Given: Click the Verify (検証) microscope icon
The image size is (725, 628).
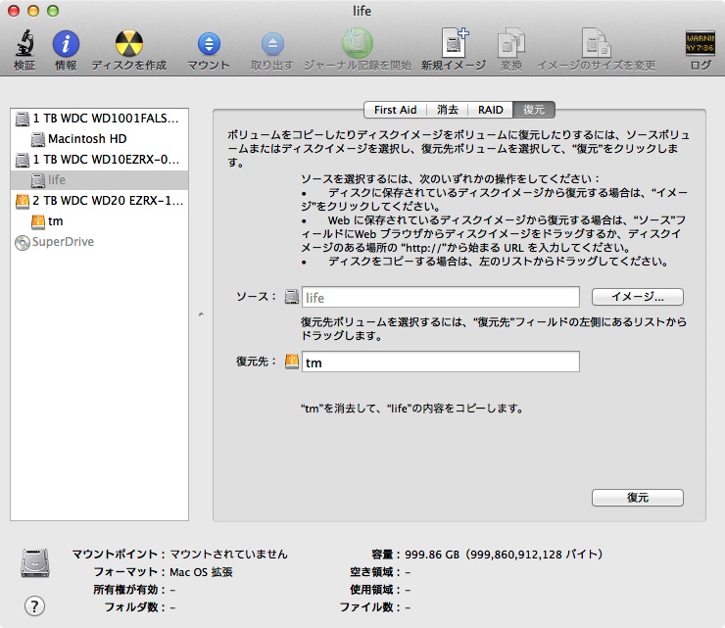Looking at the screenshot, I should coord(24,44).
